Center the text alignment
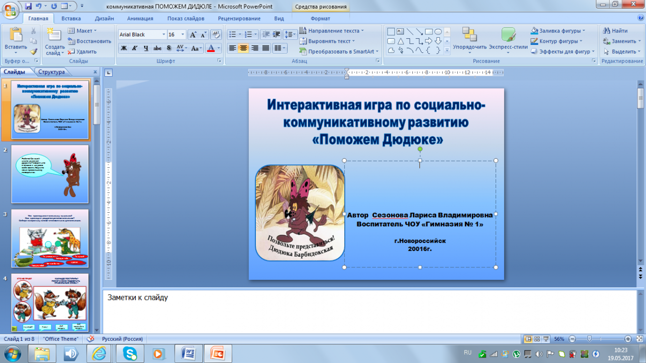Screen dimensions: 646x363 243,48
